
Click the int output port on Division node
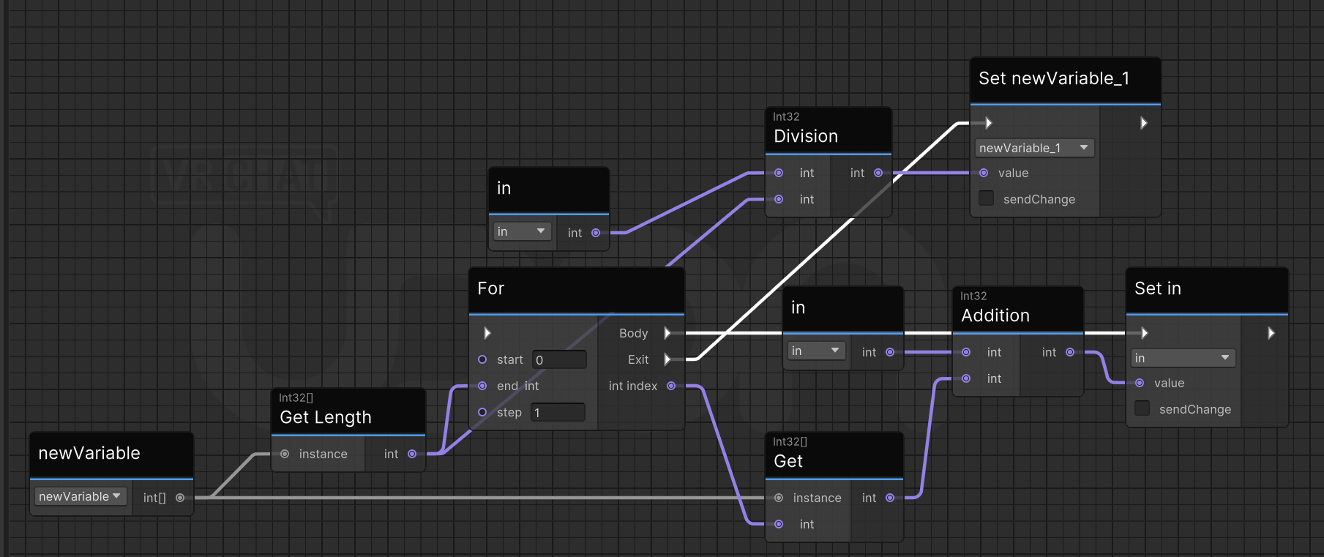pyautogui.click(x=878, y=173)
